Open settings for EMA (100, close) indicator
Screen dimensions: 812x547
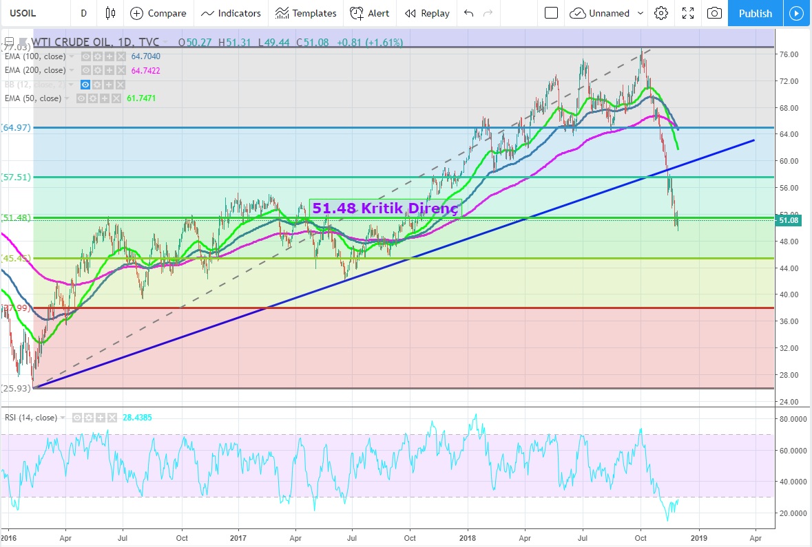(98, 56)
